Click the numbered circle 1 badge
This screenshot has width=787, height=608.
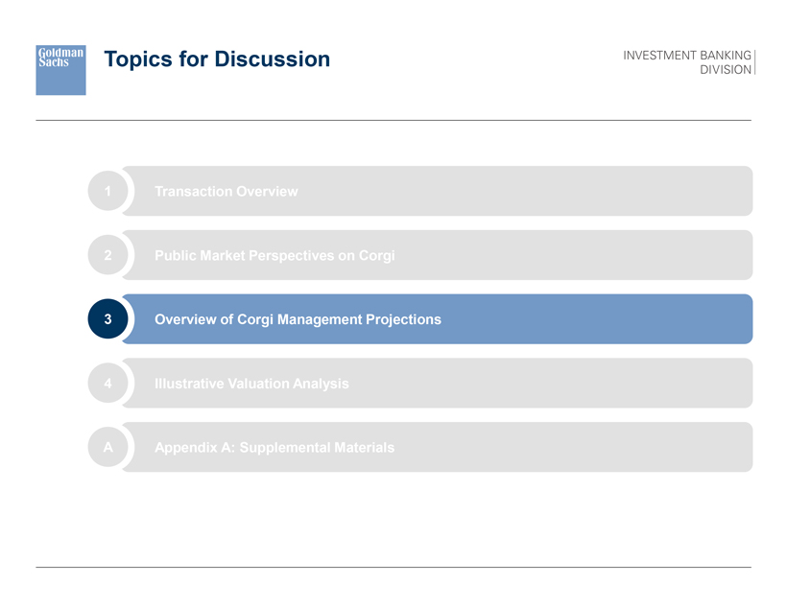108,191
